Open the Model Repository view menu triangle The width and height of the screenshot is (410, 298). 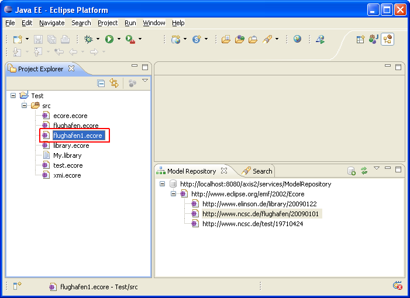point(376,168)
